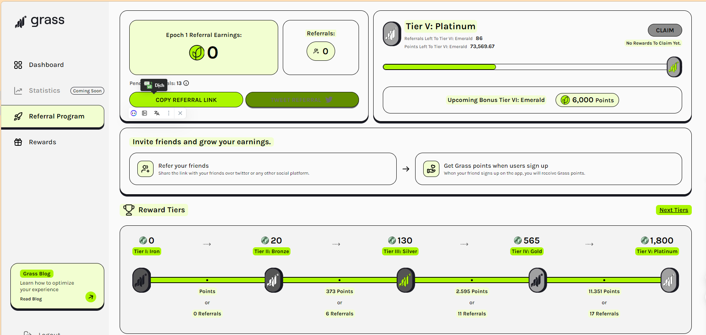706x335 pixels.
Task: Click the arrow icon in the Grass Blog card
Action: coord(91,297)
